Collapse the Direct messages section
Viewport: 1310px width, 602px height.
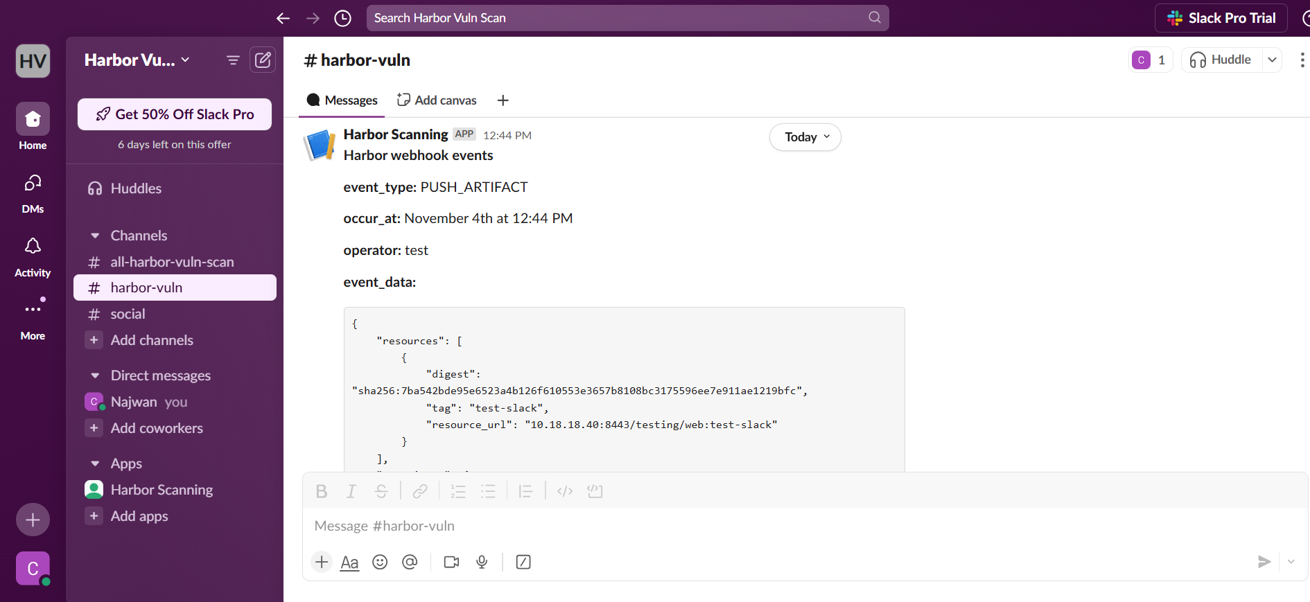pos(96,375)
